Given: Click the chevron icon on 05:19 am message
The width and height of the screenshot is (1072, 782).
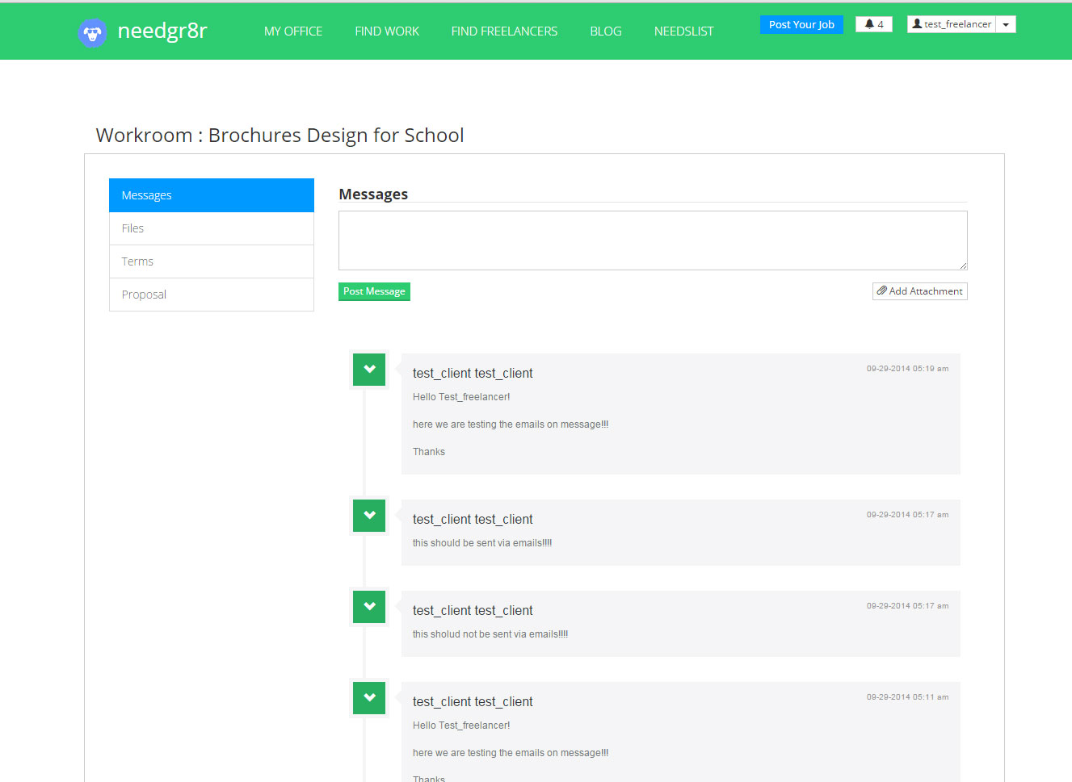Looking at the screenshot, I should pos(369,370).
